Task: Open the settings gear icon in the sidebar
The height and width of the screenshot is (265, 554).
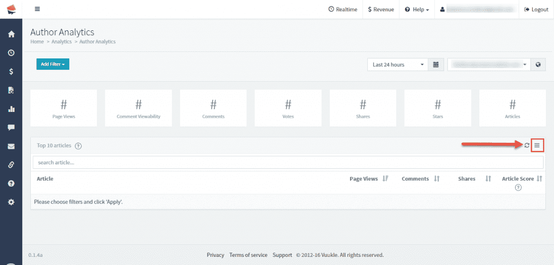Action: [x=11, y=202]
